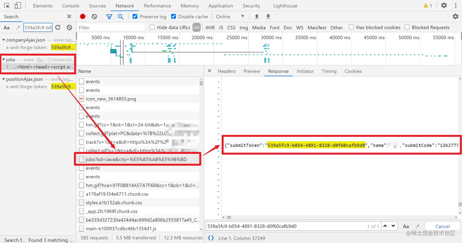Filter requests by XHR type

click(210, 27)
